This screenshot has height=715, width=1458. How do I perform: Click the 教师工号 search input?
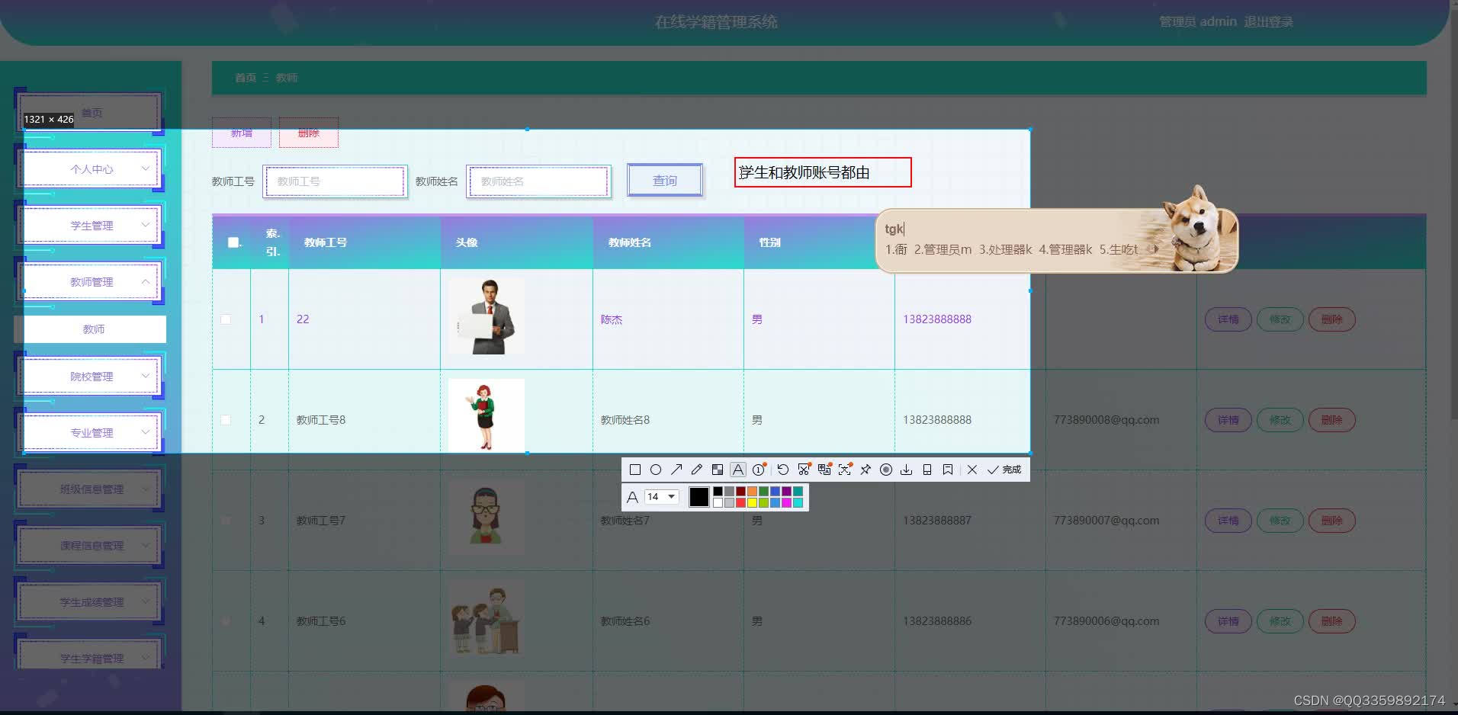coord(335,181)
